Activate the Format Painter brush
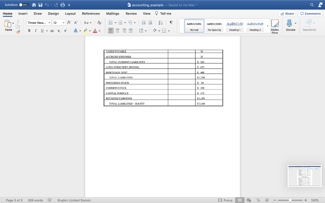Viewport: 325px width, 203px height. point(18,32)
